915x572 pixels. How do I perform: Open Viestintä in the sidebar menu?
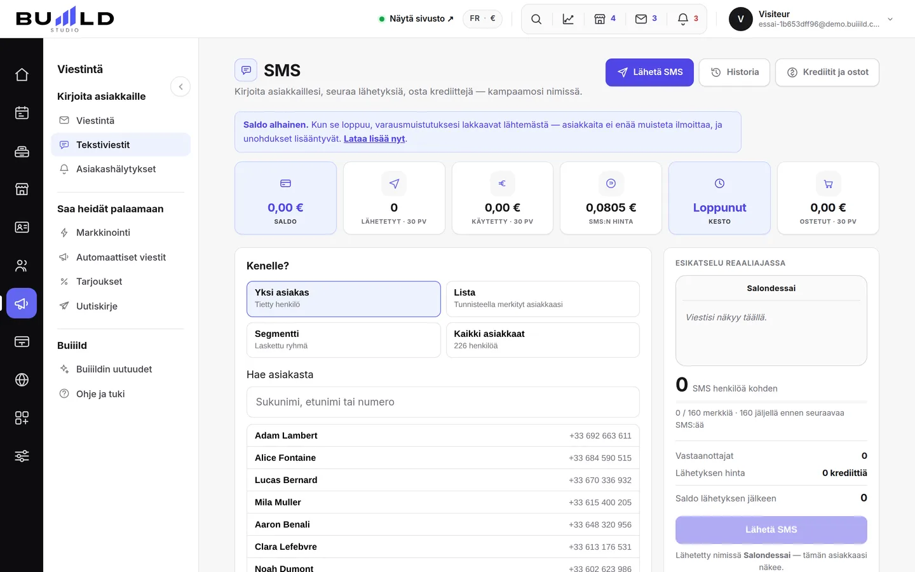point(121,120)
